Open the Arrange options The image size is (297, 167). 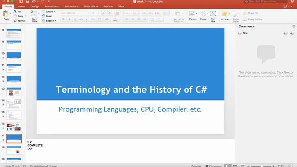pyautogui.click(x=225, y=15)
